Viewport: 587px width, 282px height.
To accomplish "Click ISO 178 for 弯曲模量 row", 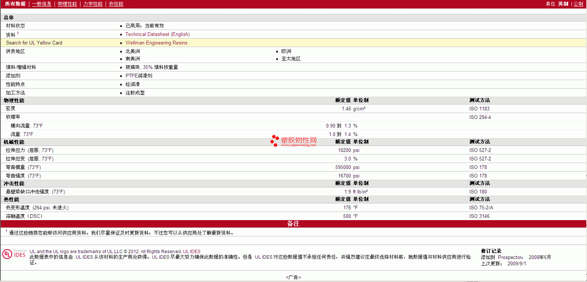I will coord(478,167).
